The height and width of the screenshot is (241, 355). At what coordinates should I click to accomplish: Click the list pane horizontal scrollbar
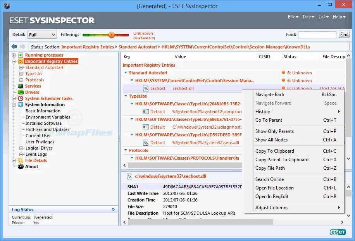(184, 165)
